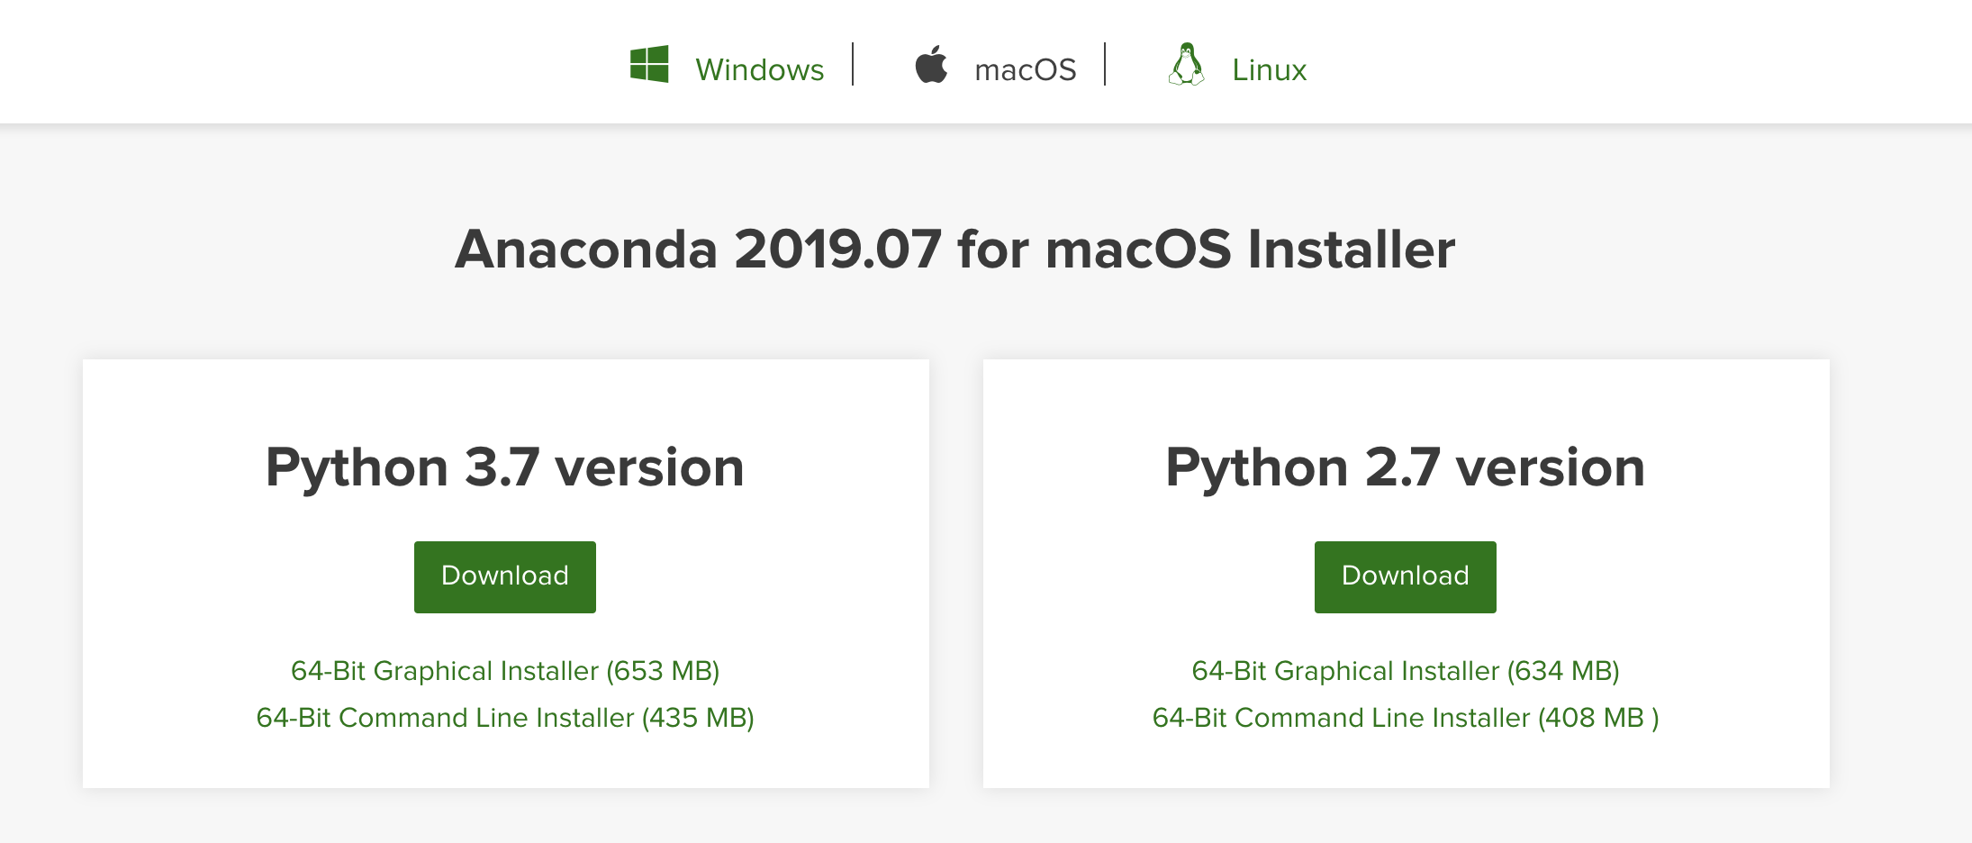Image resolution: width=1972 pixels, height=843 pixels.
Task: Click the Linux penguin icon
Action: (x=1186, y=65)
